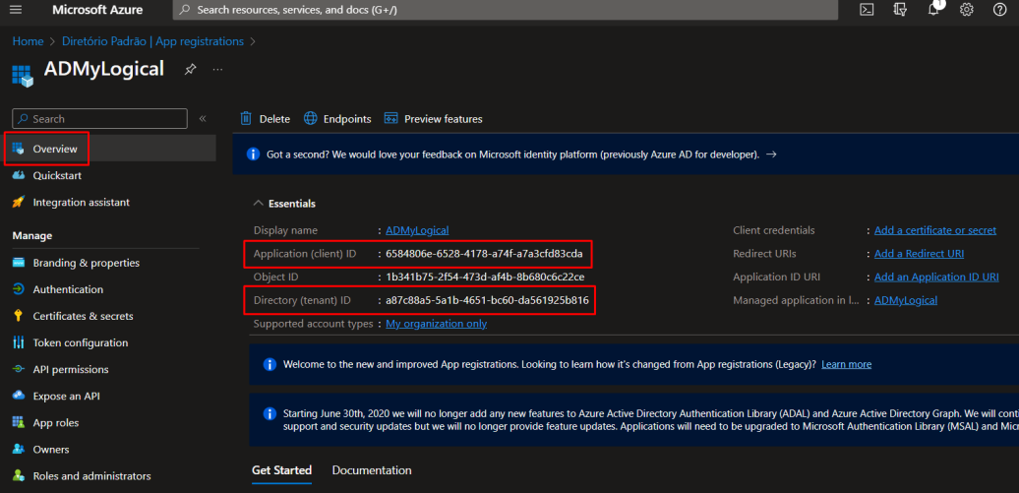Image resolution: width=1019 pixels, height=493 pixels.
Task: Collapse the sidebar with the double chevron
Action: point(203,118)
